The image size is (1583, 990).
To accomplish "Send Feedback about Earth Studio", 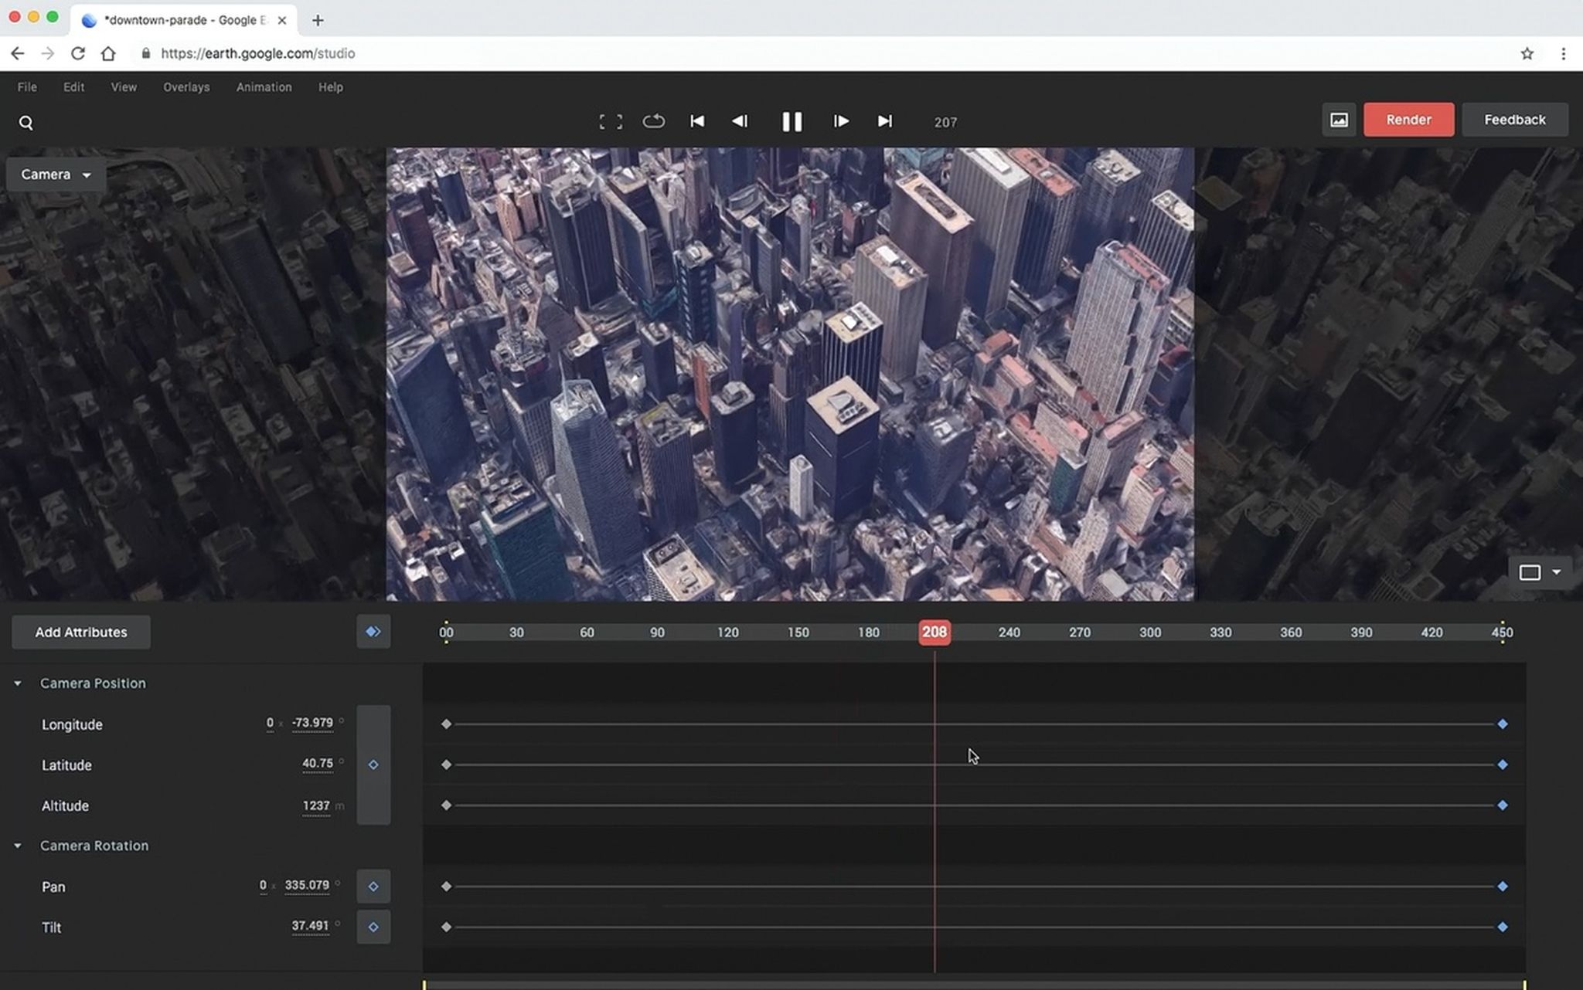I will coord(1514,120).
